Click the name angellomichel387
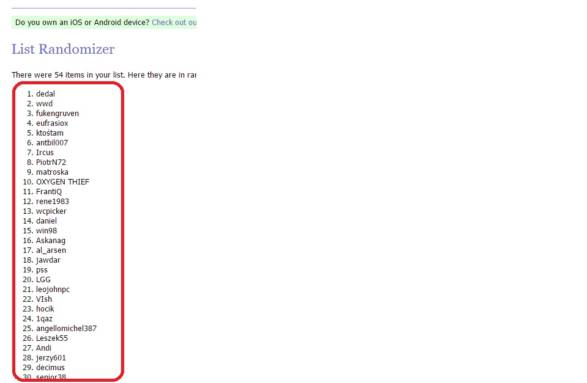Viewport: 587px width, 383px height. pos(66,329)
